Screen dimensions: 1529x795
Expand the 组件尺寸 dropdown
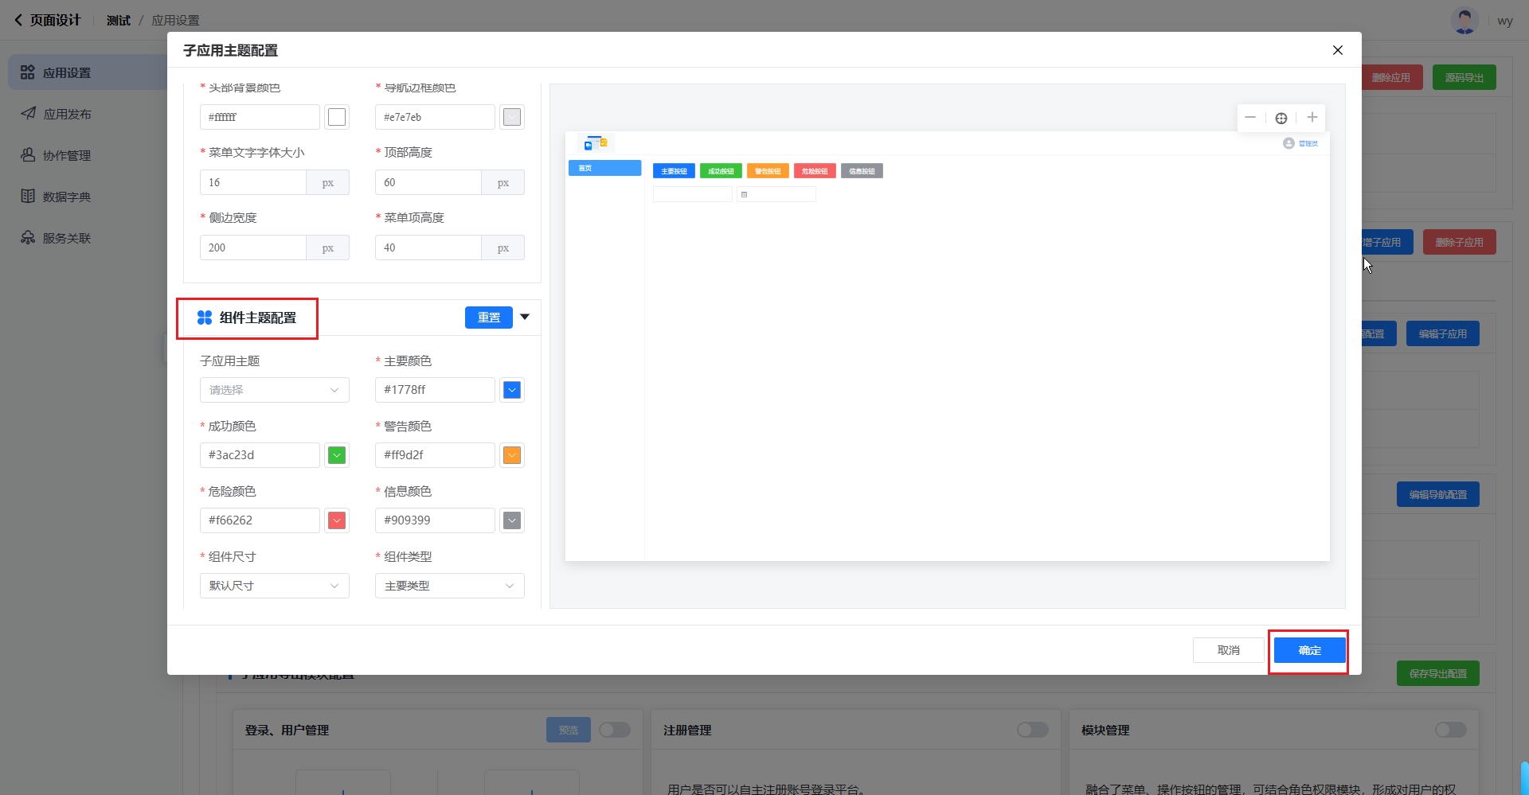pos(274,586)
